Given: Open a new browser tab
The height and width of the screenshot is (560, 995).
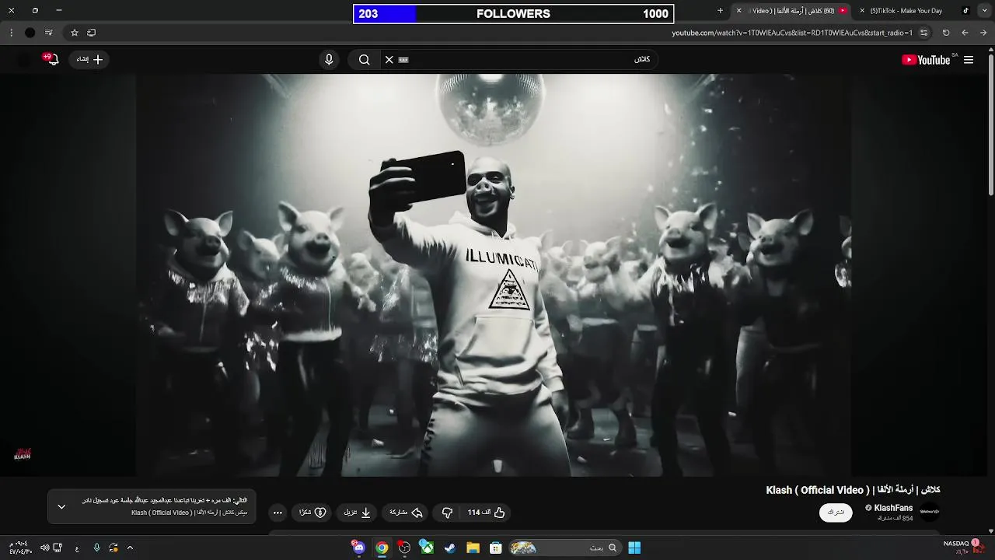Looking at the screenshot, I should pos(720,11).
